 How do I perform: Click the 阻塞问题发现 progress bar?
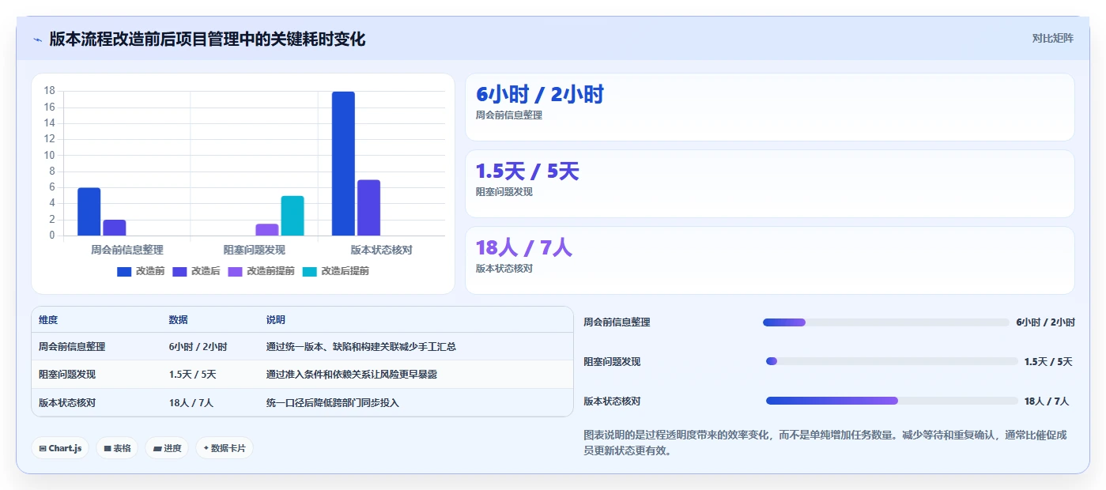(892, 361)
